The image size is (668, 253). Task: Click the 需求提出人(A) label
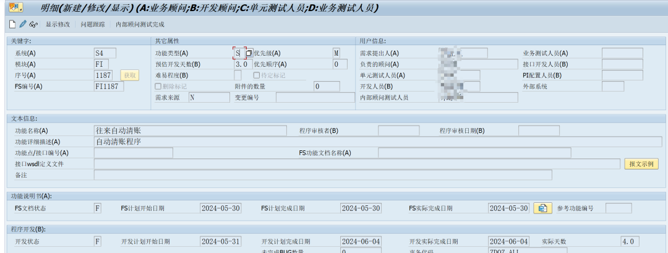click(x=379, y=53)
